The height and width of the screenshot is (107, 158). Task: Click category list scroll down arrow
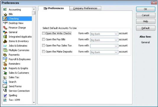pyautogui.click(x=34, y=102)
